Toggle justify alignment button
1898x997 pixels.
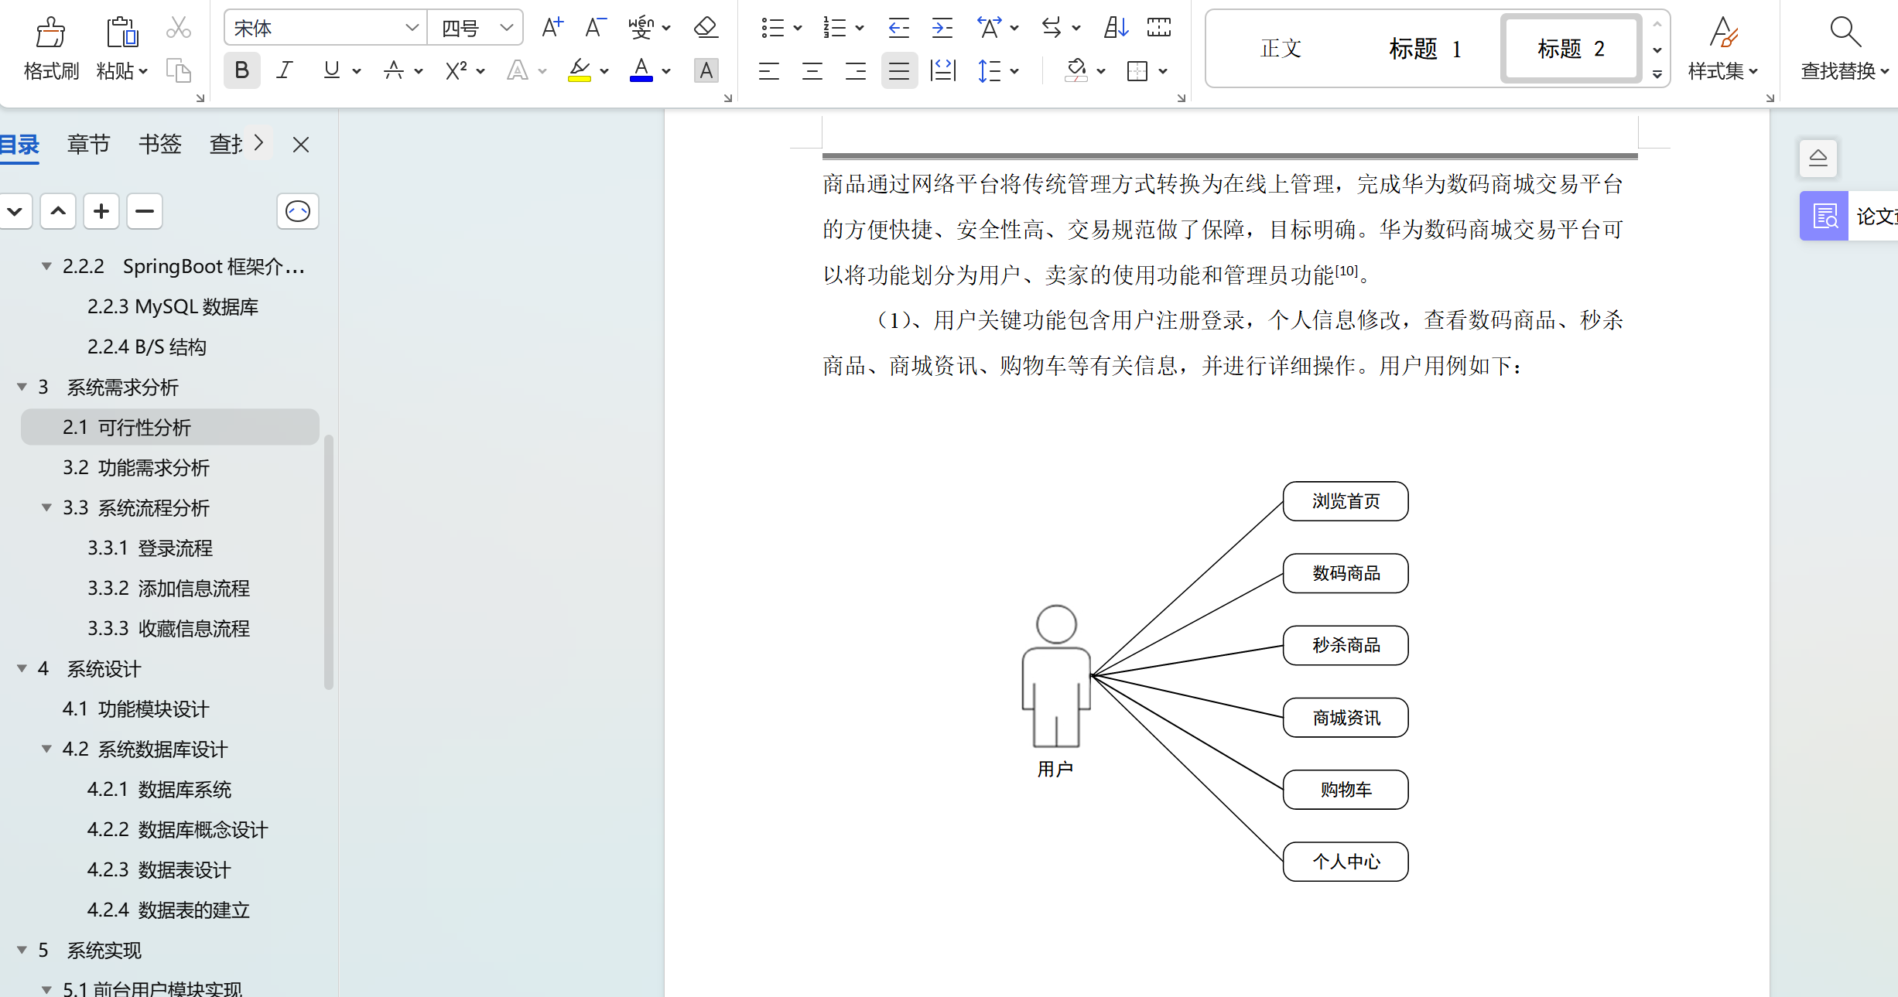(898, 71)
